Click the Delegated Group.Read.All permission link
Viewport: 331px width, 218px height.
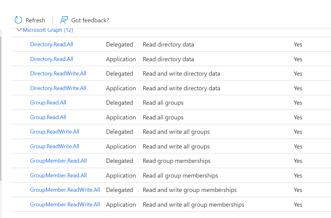tap(48, 103)
